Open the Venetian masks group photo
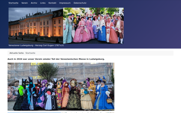 point(61,87)
